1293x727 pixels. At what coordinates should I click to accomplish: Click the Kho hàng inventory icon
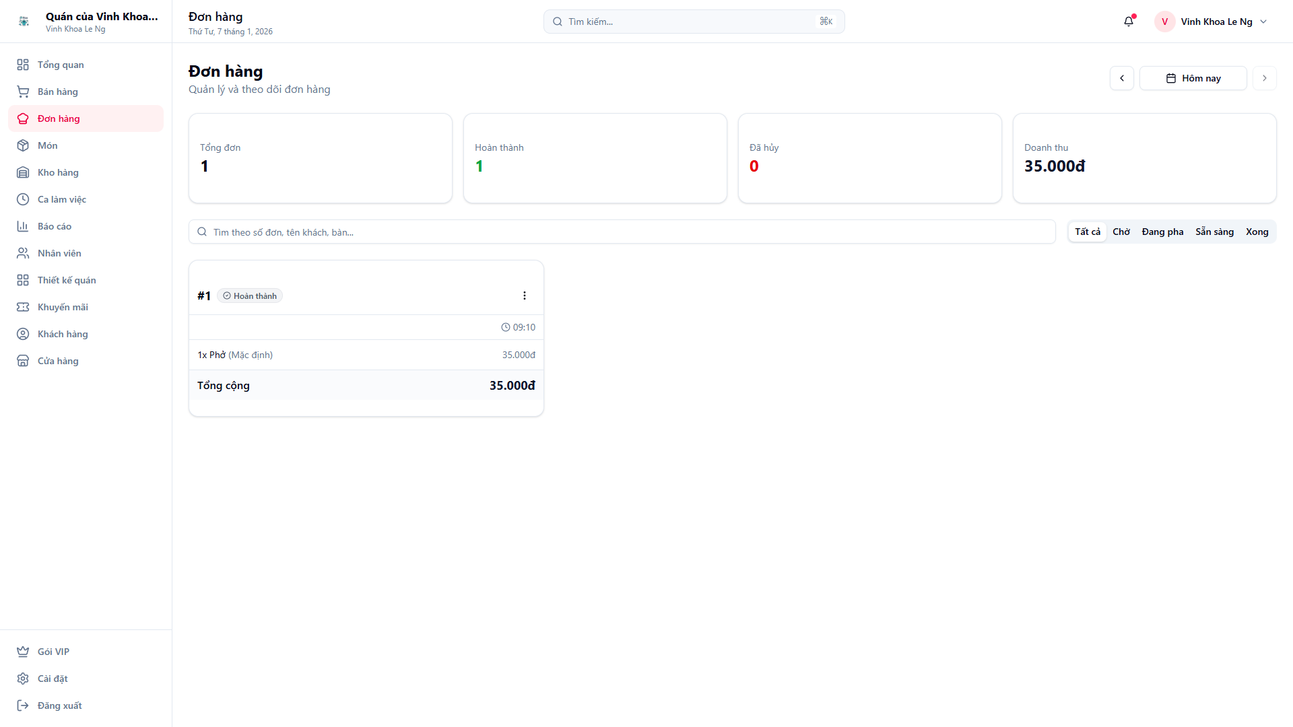tap(24, 172)
